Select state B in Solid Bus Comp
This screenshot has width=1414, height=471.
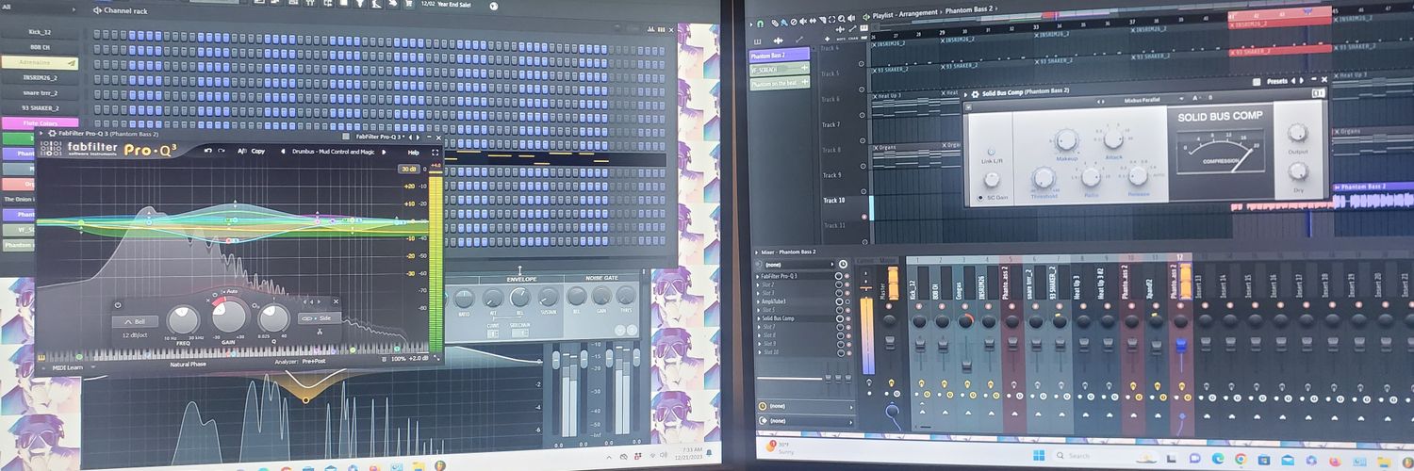click(x=1209, y=97)
